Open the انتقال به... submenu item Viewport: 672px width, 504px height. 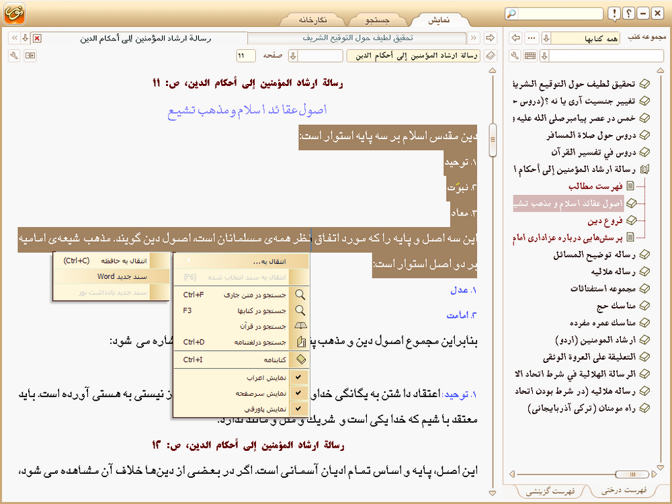pos(241,261)
